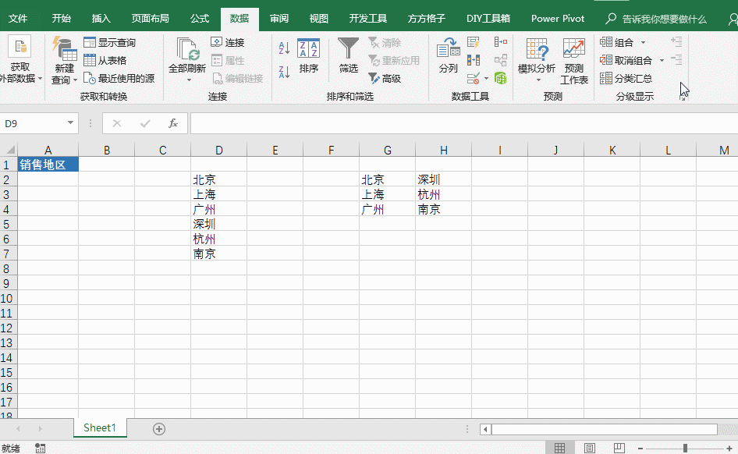This screenshot has height=454, width=738.
Task: Switch to Normal view in status bar
Action: [x=559, y=448]
